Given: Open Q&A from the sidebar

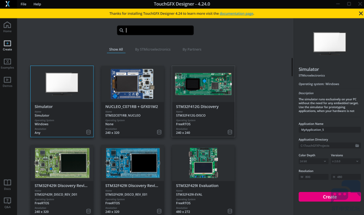Looking at the screenshot, I should click(7, 203).
